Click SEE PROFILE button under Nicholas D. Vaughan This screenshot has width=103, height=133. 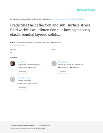point(22,88)
